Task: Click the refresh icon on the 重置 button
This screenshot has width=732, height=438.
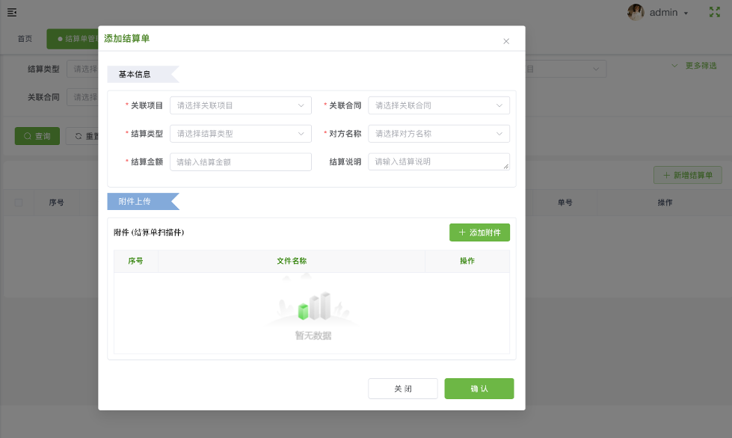Action: click(79, 136)
